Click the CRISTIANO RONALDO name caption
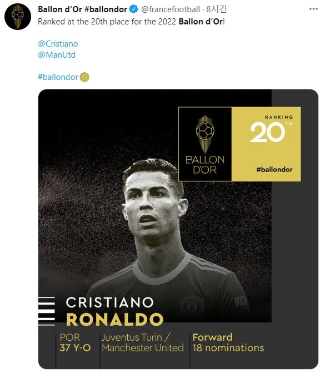The height and width of the screenshot is (373, 325). click(114, 311)
